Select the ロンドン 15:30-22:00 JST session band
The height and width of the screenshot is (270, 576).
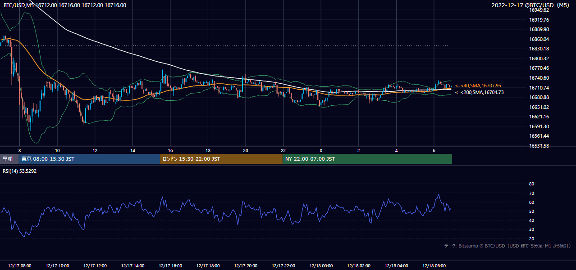pos(221,159)
